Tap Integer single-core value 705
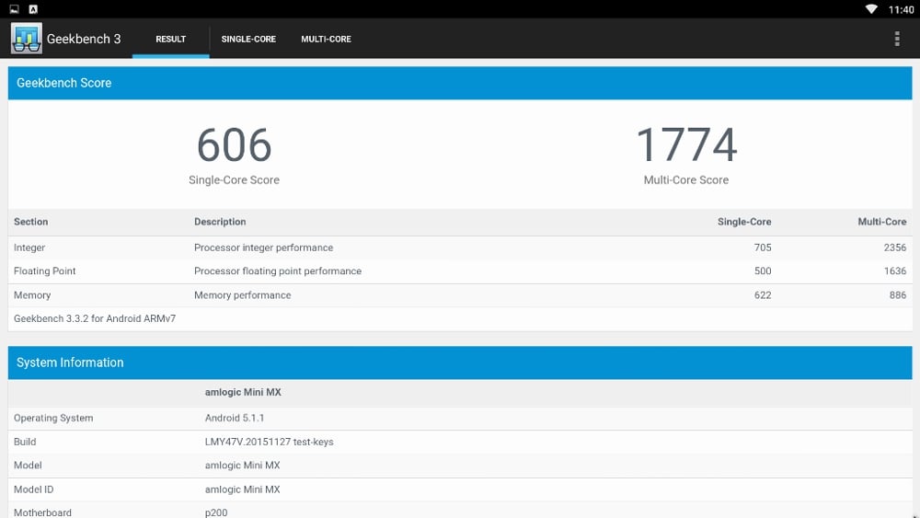 click(x=763, y=247)
